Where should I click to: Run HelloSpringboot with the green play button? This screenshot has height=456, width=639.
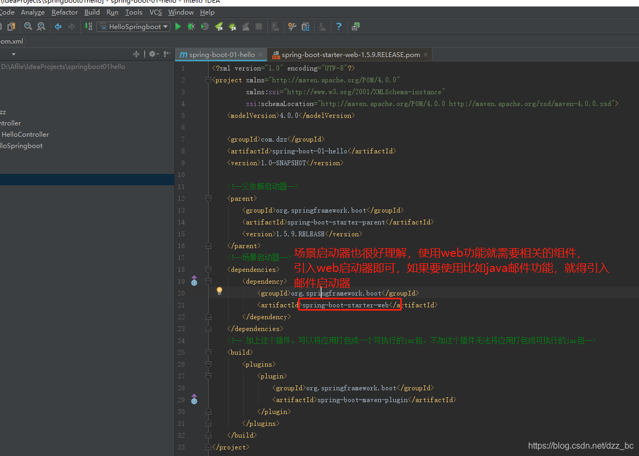pyautogui.click(x=178, y=26)
